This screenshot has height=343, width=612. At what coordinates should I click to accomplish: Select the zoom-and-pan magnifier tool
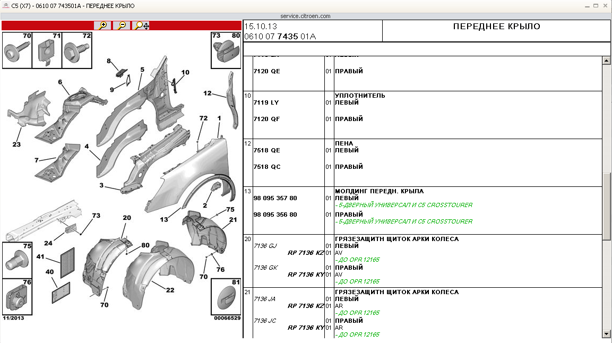point(142,25)
